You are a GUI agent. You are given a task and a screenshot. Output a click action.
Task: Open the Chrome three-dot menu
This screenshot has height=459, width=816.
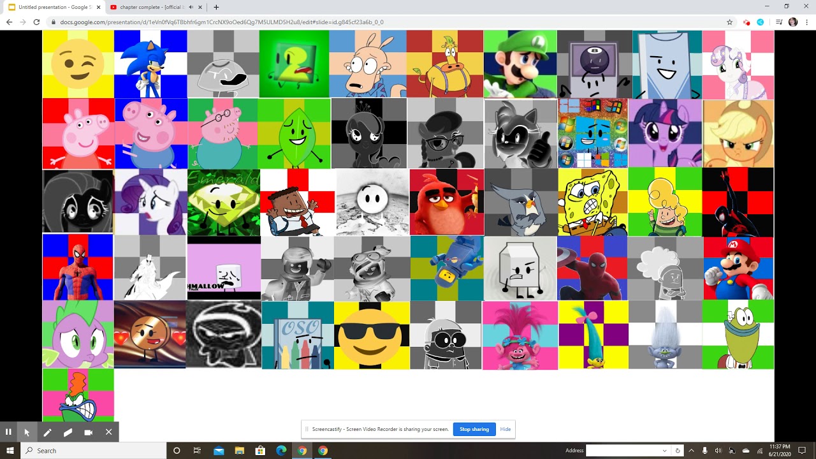pos(807,22)
